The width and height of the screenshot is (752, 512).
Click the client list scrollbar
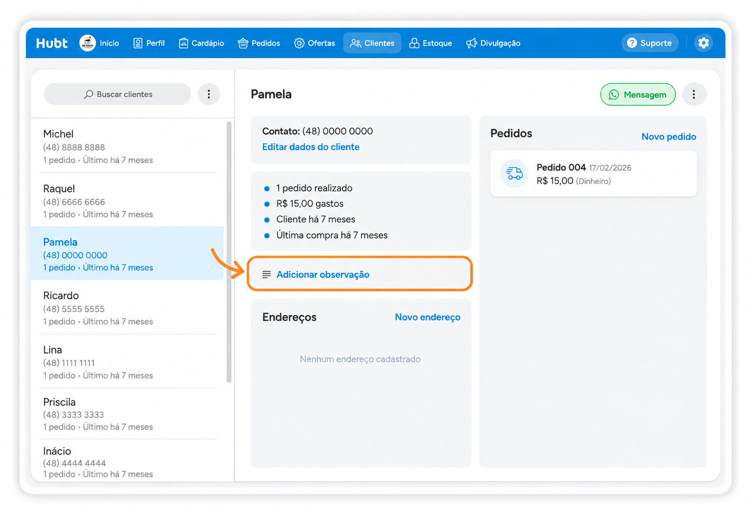pyautogui.click(x=229, y=252)
